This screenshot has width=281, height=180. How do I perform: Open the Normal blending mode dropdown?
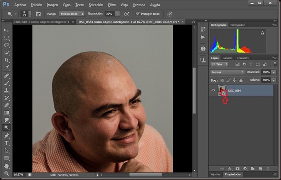228,72
